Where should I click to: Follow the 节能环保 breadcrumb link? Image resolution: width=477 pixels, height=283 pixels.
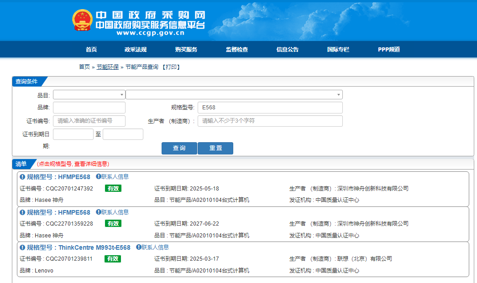tap(107, 67)
